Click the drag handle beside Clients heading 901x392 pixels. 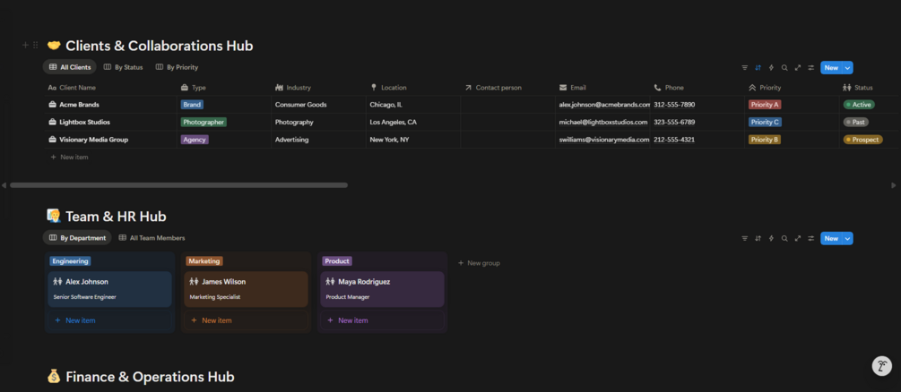click(x=36, y=46)
